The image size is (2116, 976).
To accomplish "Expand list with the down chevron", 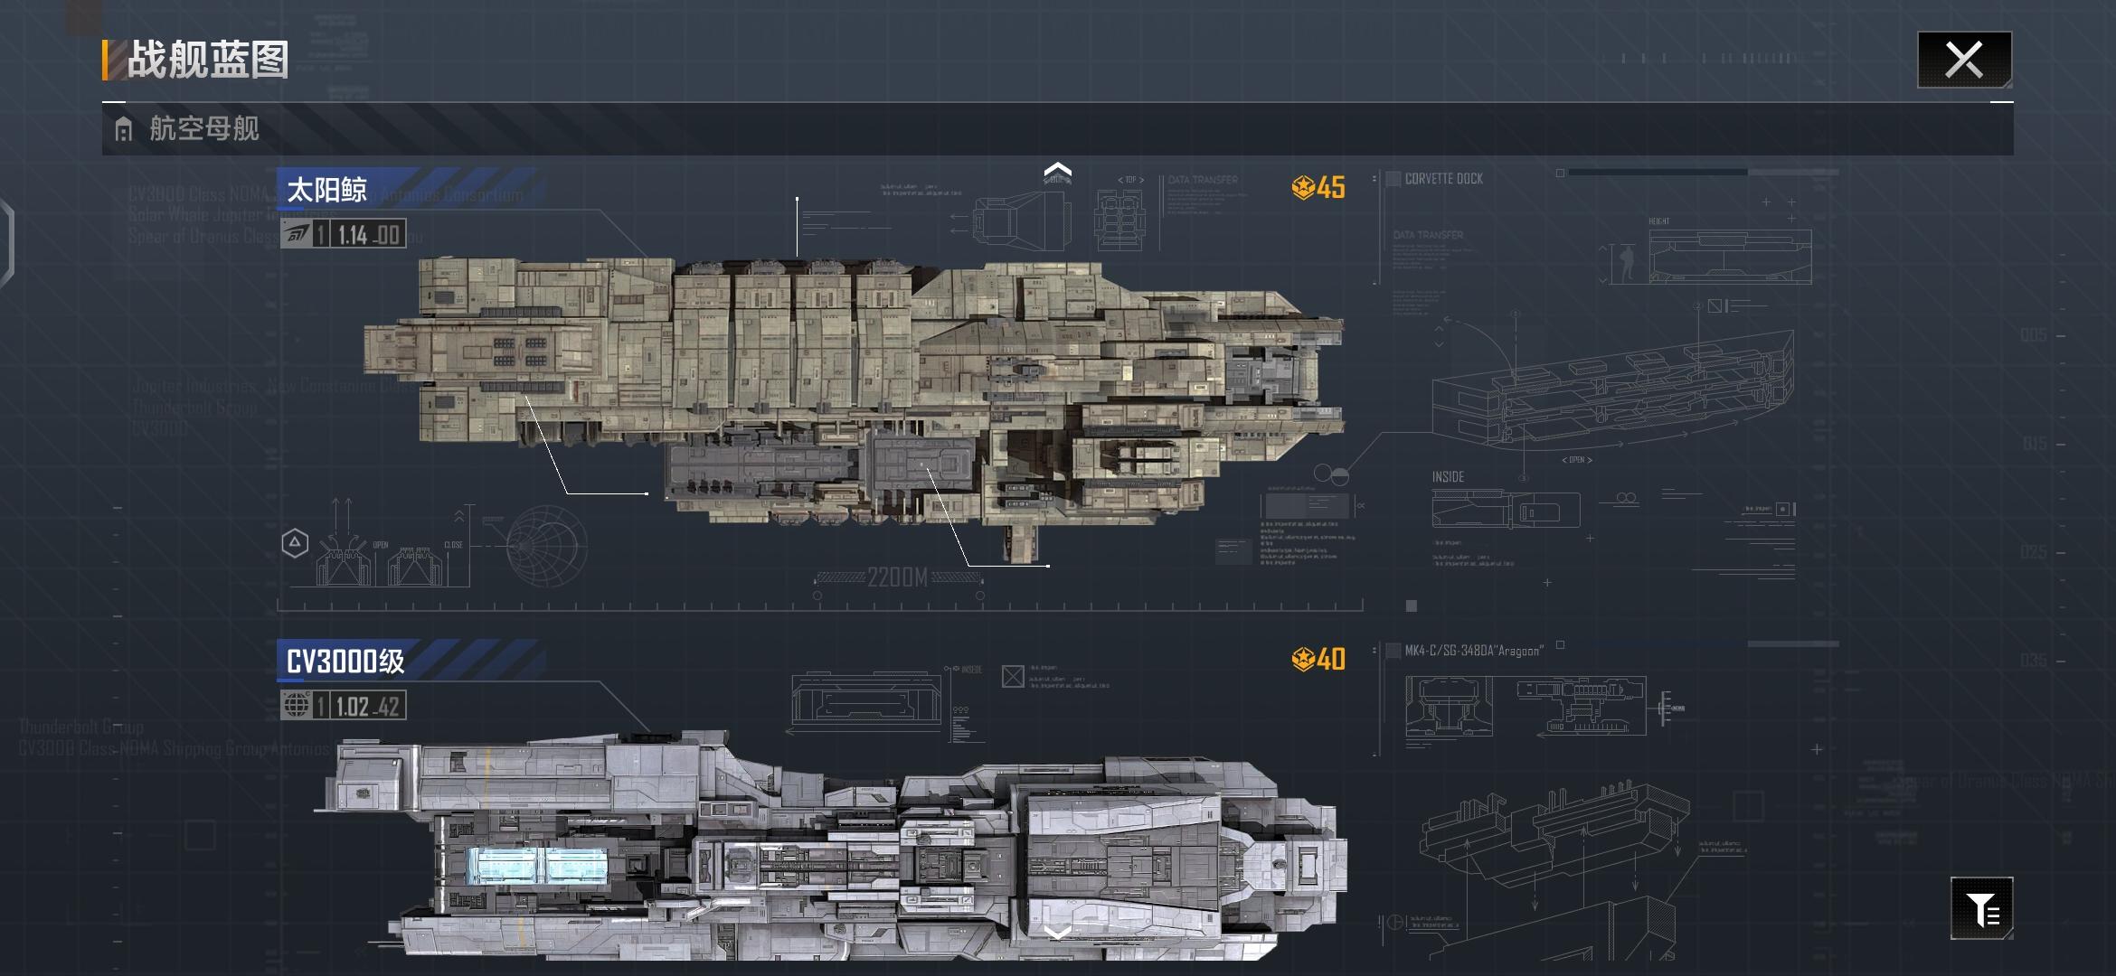I will 1057,932.
